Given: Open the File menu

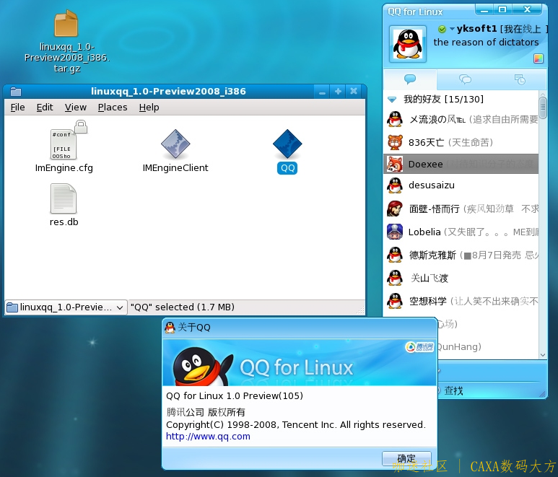Looking at the screenshot, I should coord(18,108).
